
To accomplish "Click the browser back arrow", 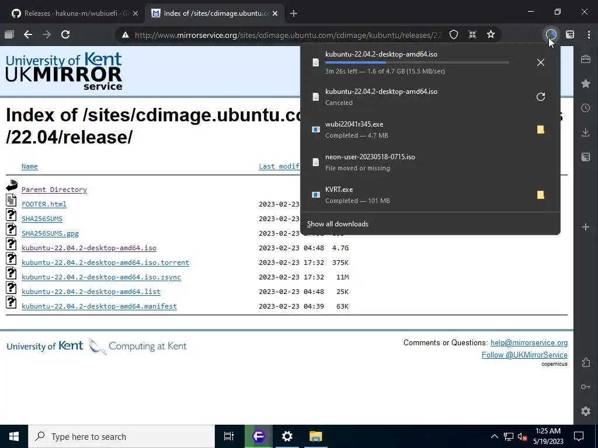I will click(x=28, y=34).
